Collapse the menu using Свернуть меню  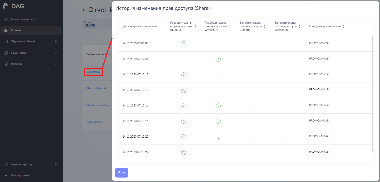click(x=21, y=175)
